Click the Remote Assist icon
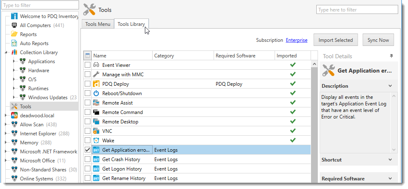 (x=96, y=103)
